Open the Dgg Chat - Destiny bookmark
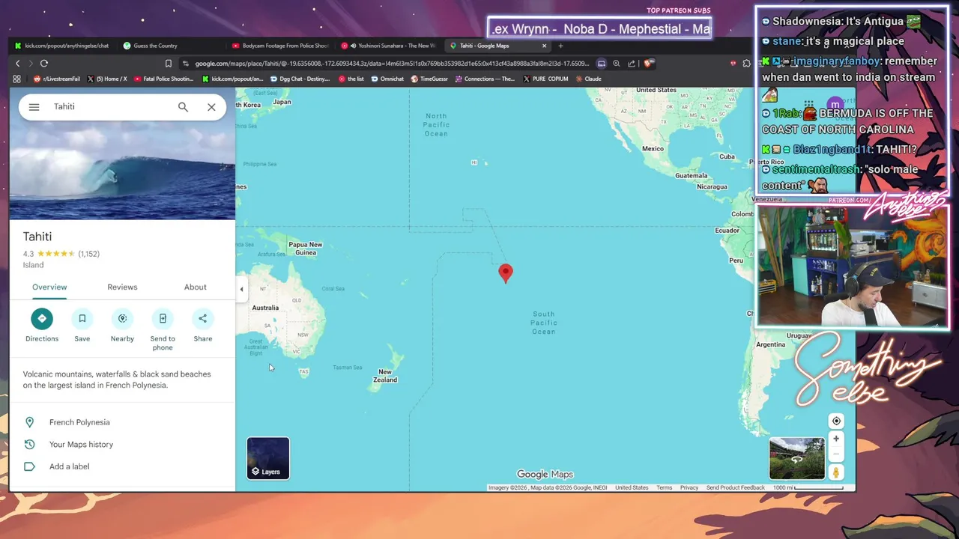Image resolution: width=959 pixels, height=539 pixels. click(299, 79)
